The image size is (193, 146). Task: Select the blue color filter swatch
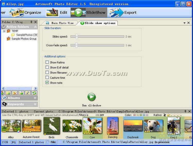144,115
